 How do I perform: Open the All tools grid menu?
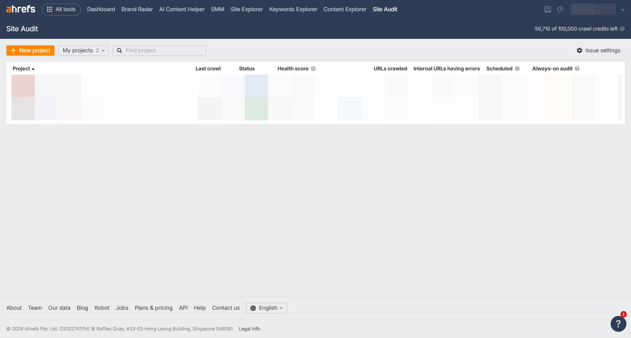61,10
